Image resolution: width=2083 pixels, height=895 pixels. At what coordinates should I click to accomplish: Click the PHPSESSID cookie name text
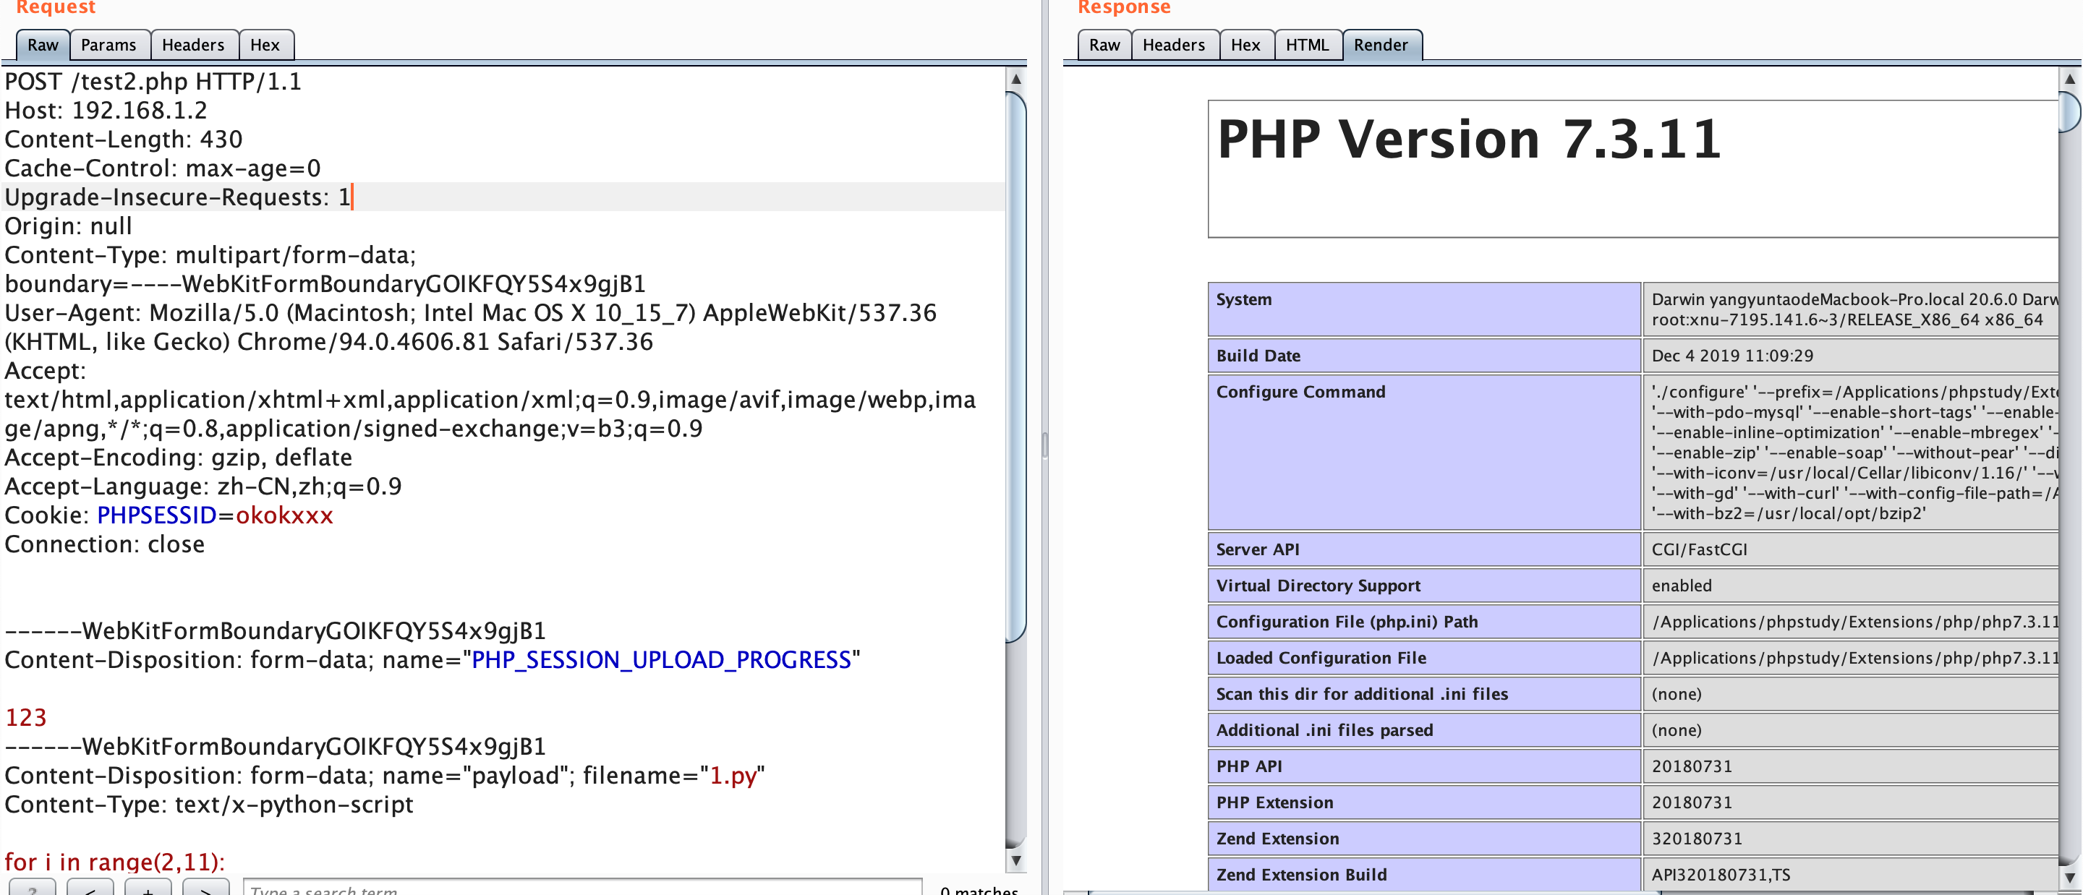pyautogui.click(x=157, y=515)
